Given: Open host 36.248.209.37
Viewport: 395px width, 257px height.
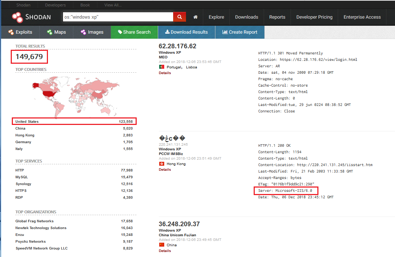Looking at the screenshot, I should click(179, 224).
